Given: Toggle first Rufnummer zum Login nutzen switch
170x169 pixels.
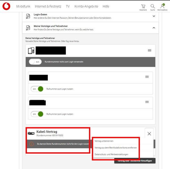Looking at the screenshot, I should (37, 89).
